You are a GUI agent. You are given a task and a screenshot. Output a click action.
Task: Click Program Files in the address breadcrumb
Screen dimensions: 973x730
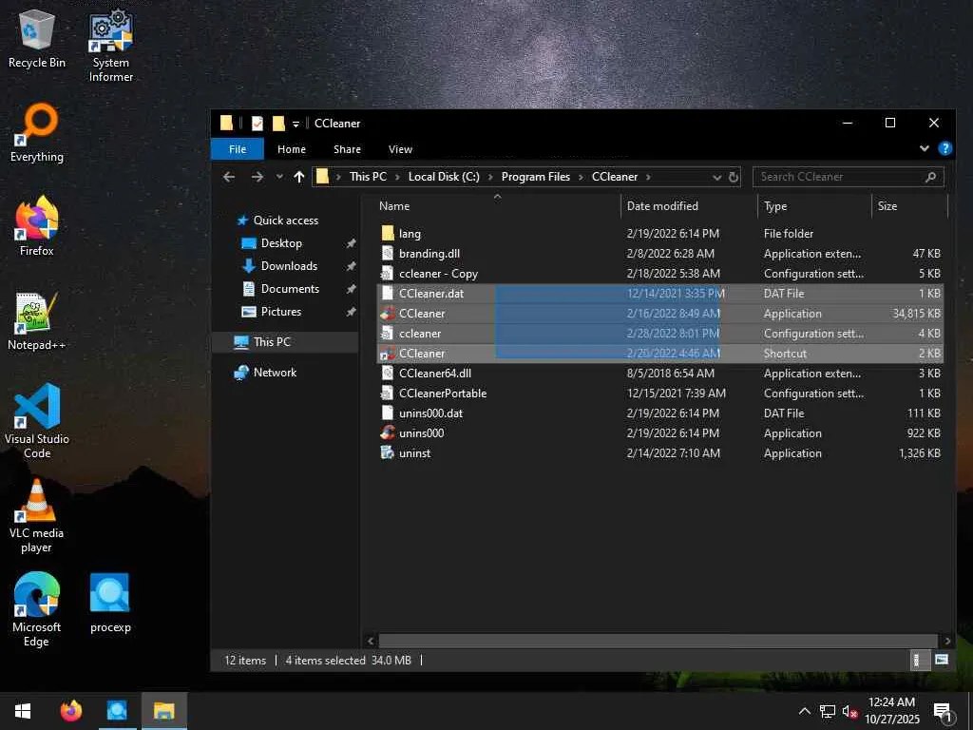(536, 177)
